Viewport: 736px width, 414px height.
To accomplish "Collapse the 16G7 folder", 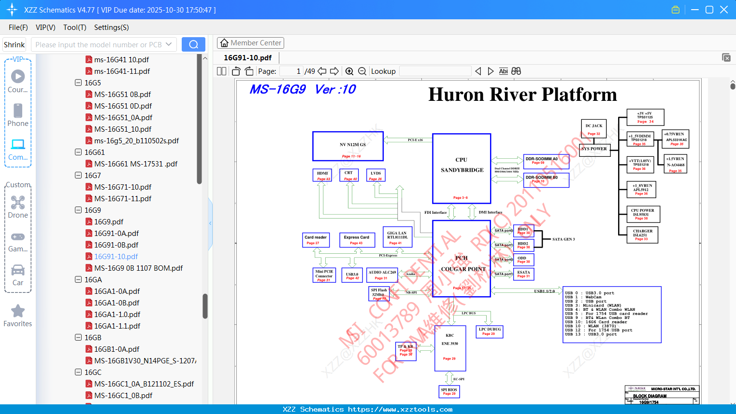I will pos(78,175).
